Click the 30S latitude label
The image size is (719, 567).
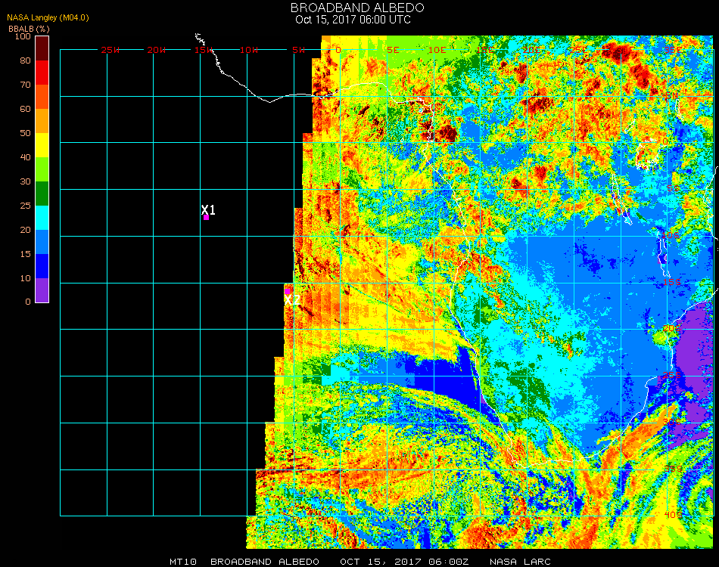(x=672, y=423)
